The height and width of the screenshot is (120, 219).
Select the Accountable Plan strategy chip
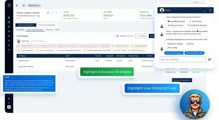pos(139,46)
